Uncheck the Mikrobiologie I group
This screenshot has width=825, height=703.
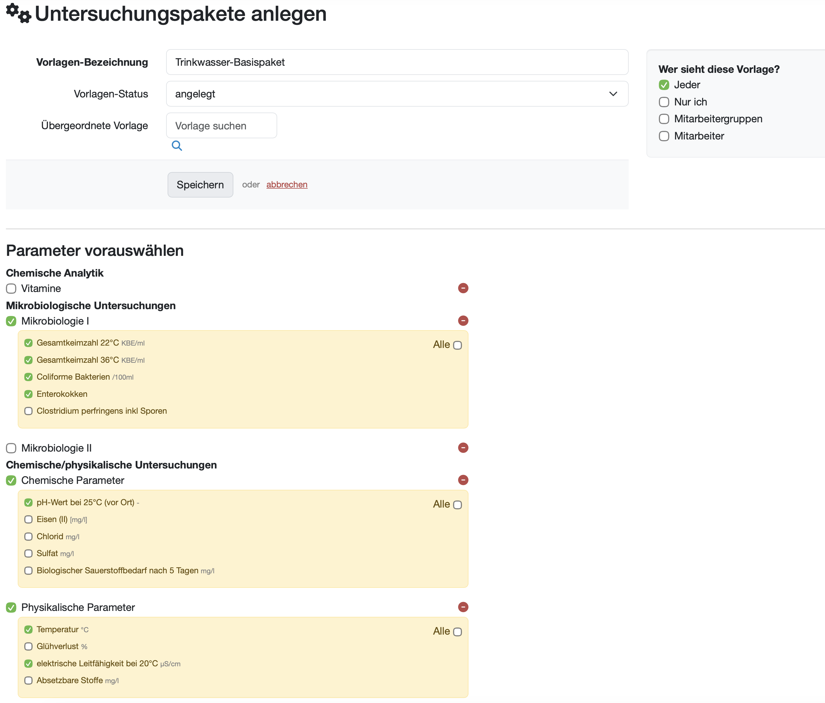(x=11, y=321)
